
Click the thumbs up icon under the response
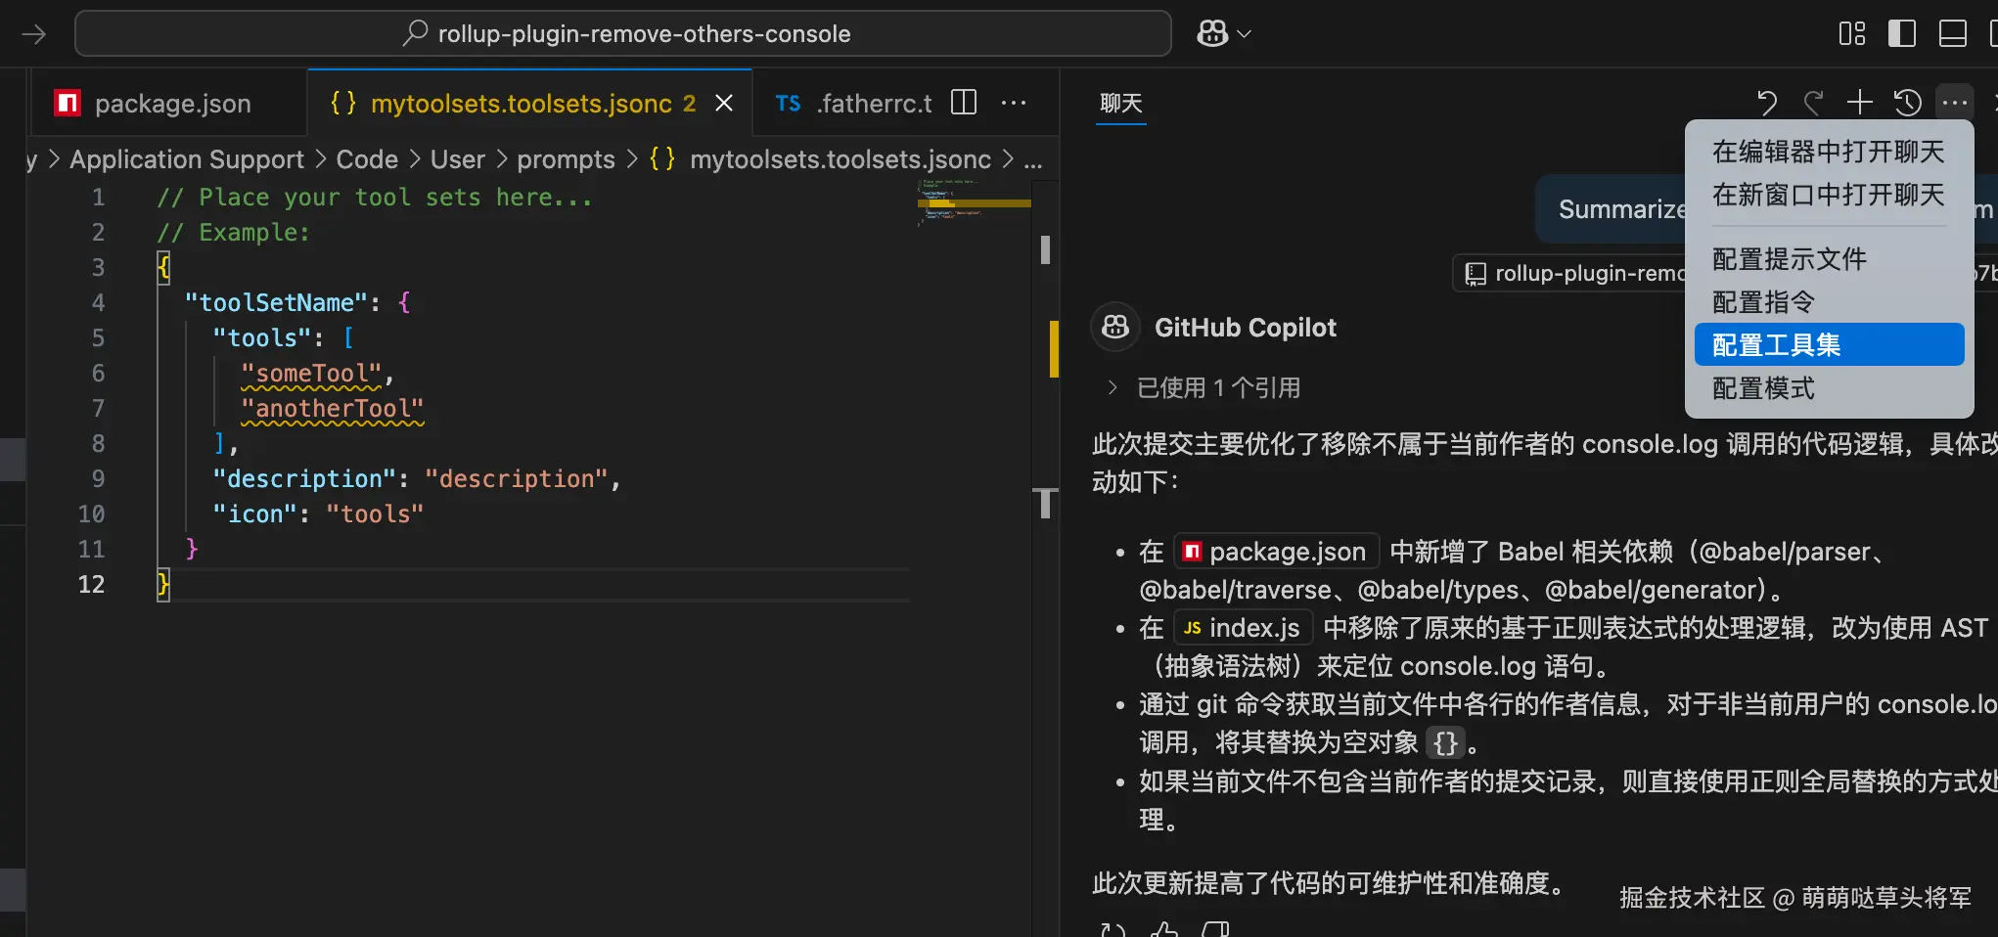pos(1163,929)
